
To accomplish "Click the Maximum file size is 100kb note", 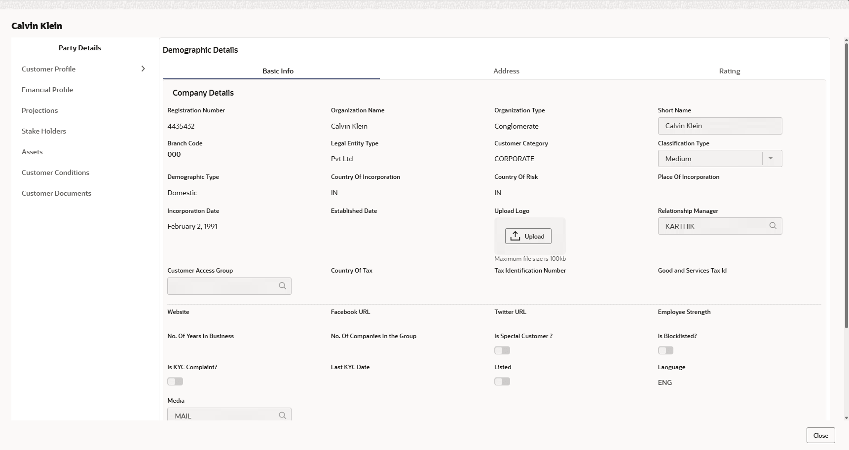I will 530,259.
